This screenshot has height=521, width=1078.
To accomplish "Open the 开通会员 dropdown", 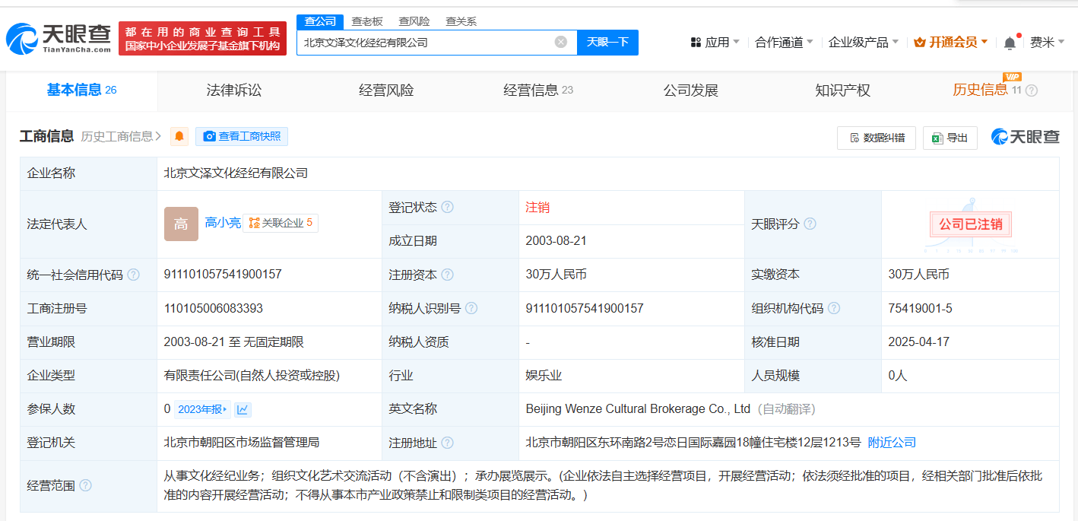I will [x=951, y=43].
